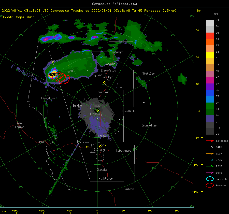Click the yellow diamond marker above Calgary label

coord(101,147)
